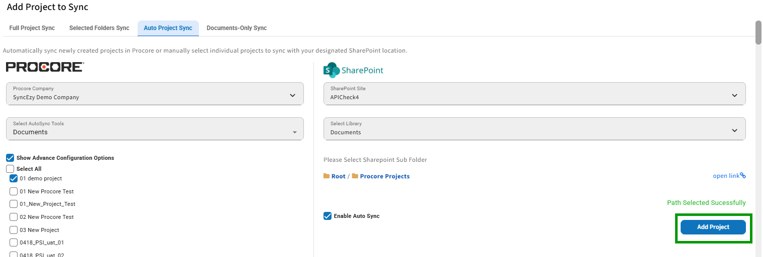The height and width of the screenshot is (257, 763).
Task: Click the Procore Projects folder icon
Action: coord(355,176)
